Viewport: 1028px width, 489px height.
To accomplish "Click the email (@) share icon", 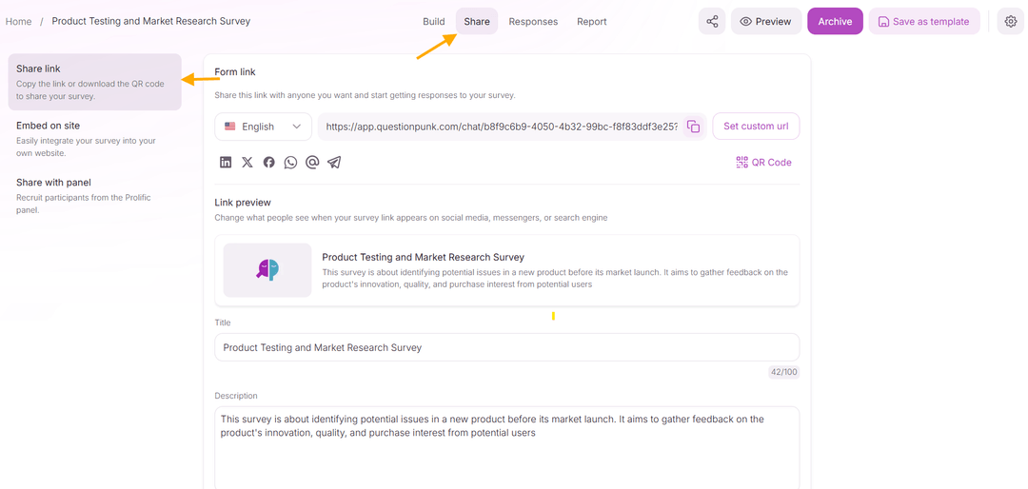I will point(312,163).
